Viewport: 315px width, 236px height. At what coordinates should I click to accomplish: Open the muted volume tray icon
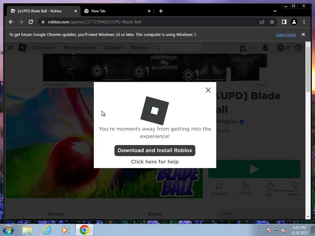[284, 230]
